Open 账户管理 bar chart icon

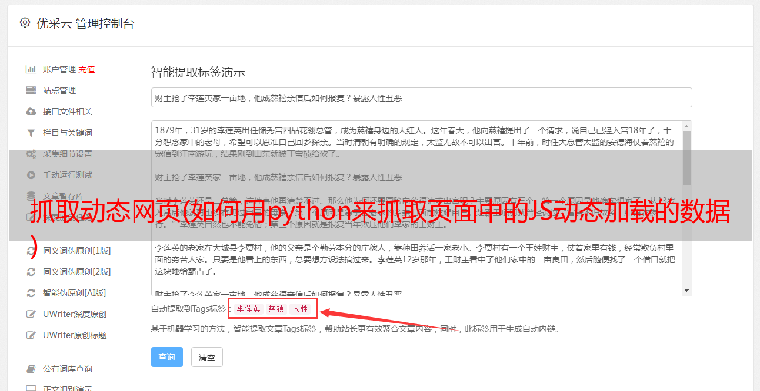pyautogui.click(x=31, y=69)
